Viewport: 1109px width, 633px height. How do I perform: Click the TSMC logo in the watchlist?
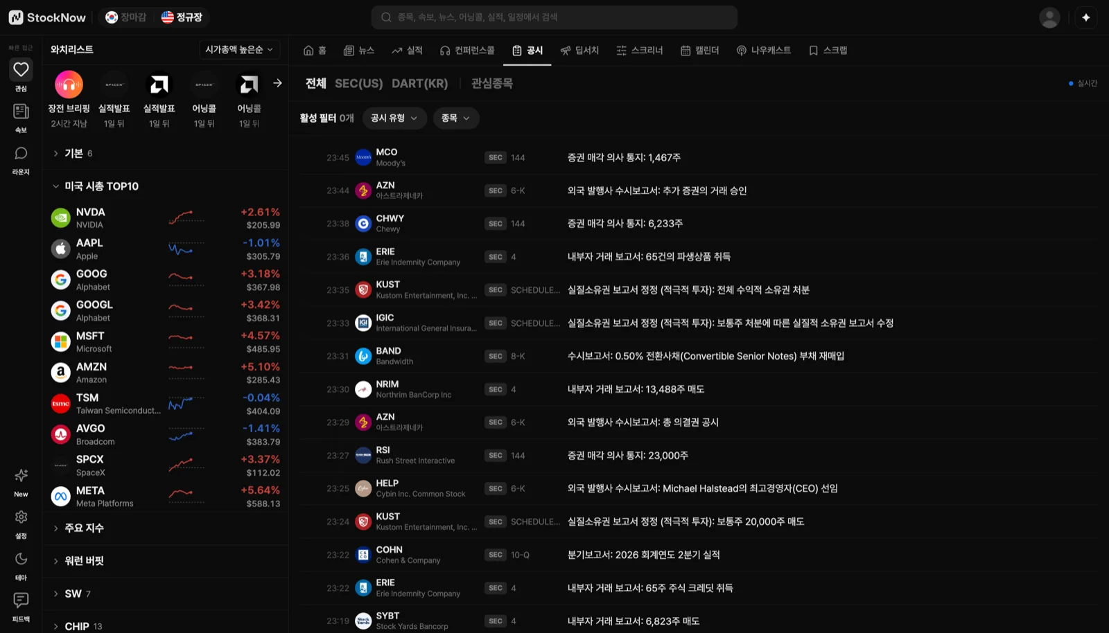[61, 403]
